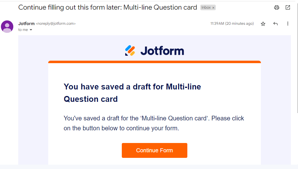
Task: Click the email subject line text
Action: [x=108, y=7]
